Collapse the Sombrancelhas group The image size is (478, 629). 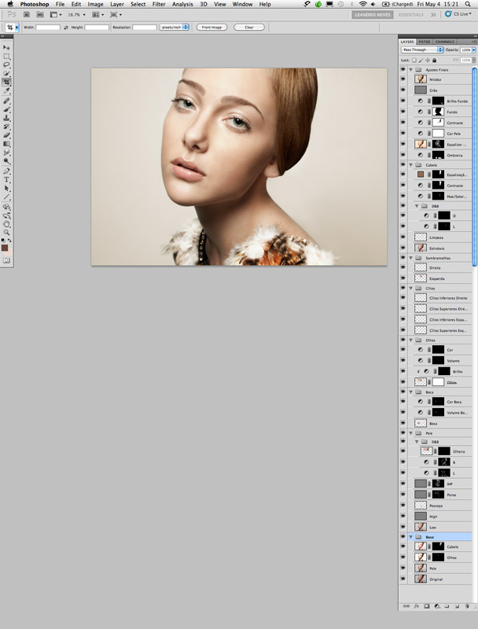point(411,258)
